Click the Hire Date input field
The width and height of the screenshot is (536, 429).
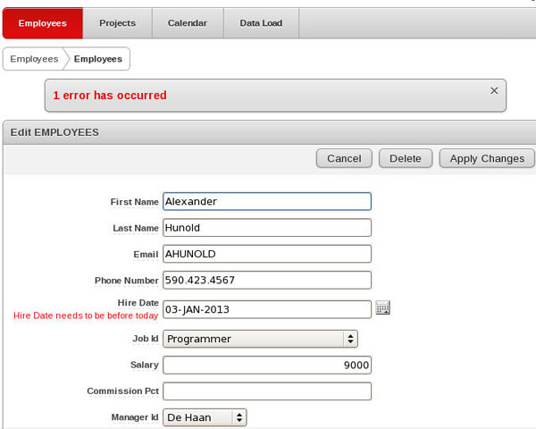coord(266,309)
